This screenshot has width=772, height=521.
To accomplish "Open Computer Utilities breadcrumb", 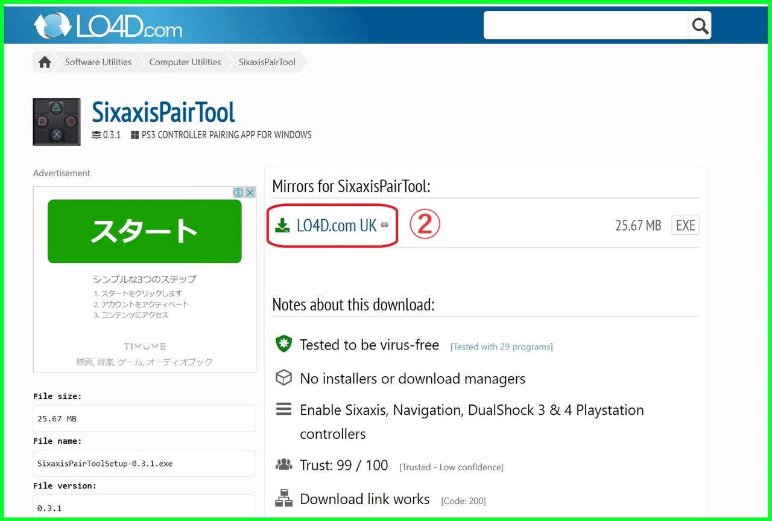I will pyautogui.click(x=185, y=62).
